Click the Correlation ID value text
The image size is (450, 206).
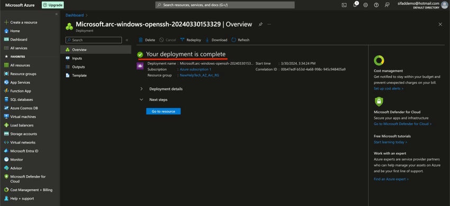tap(313, 69)
